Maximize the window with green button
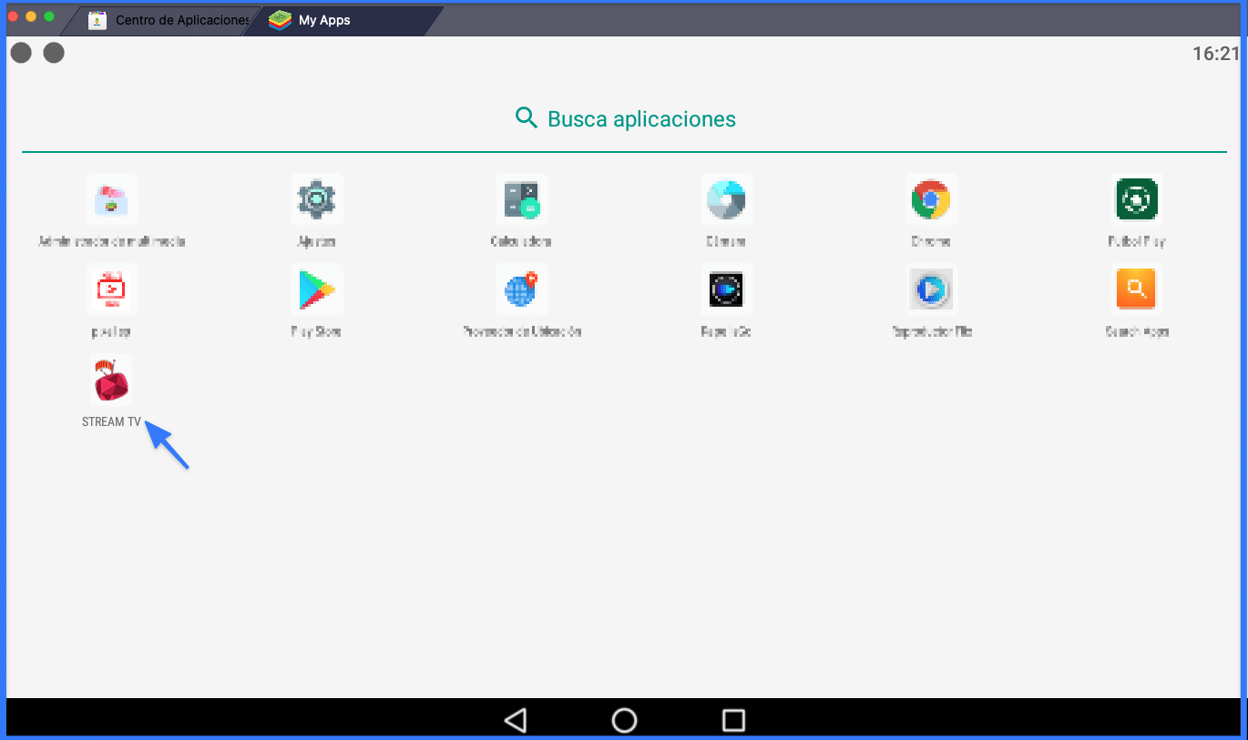Image resolution: width=1248 pixels, height=740 pixels. coord(49,16)
